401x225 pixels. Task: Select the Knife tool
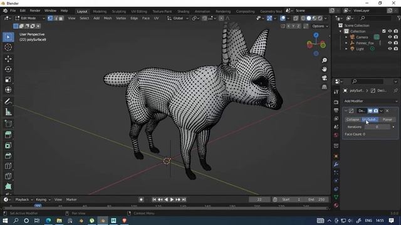click(x=8, y=176)
